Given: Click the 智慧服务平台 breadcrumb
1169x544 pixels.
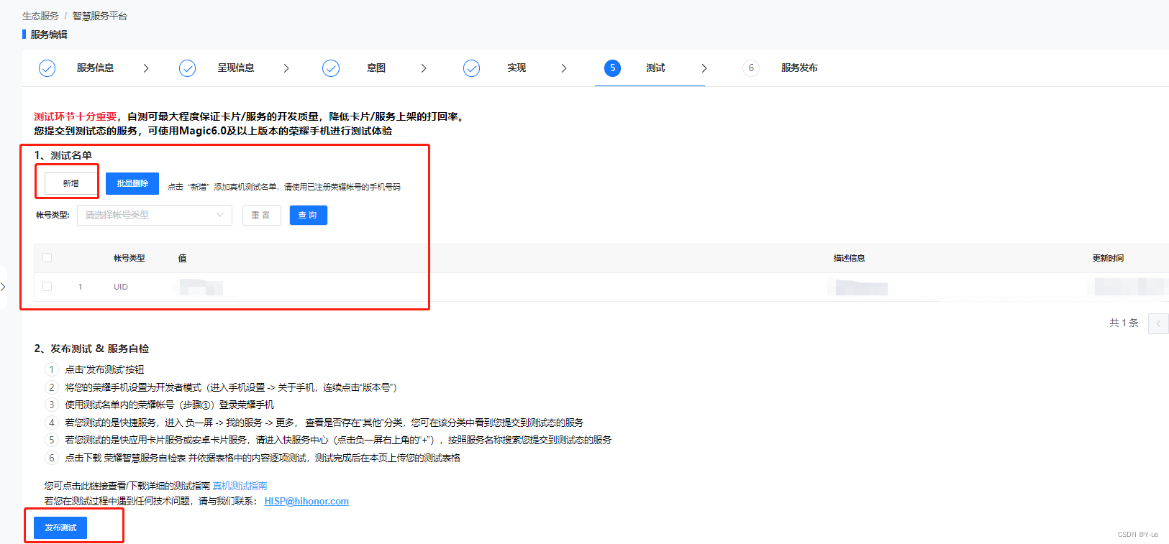Looking at the screenshot, I should point(99,16).
